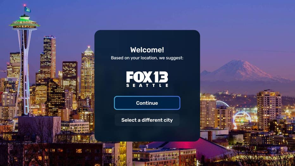Image resolution: width=295 pixels, height=166 pixels.
Task: Click the SEATTLE text under the logo
Action: pyautogui.click(x=147, y=86)
